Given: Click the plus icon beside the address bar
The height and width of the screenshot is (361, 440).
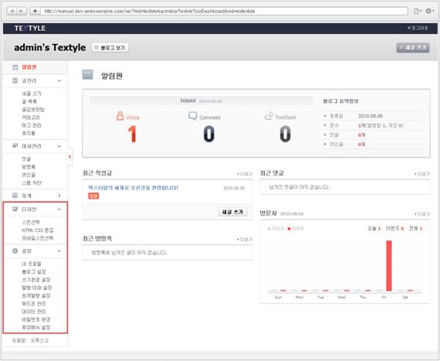Looking at the screenshot, I should [x=35, y=11].
